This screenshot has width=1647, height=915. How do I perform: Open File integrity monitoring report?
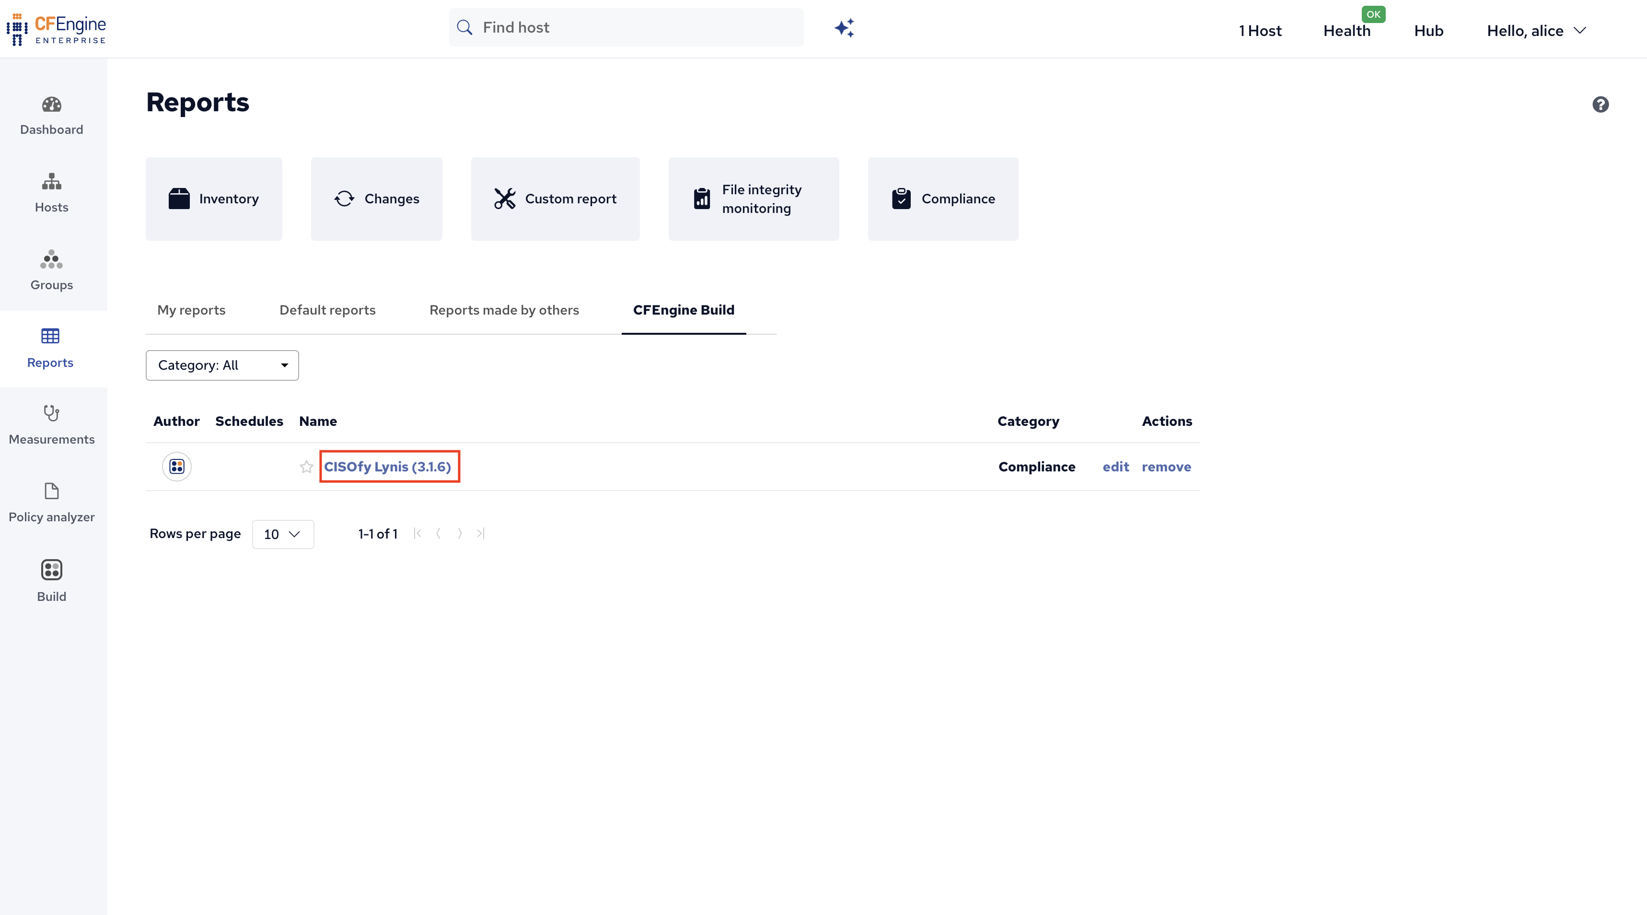(754, 199)
